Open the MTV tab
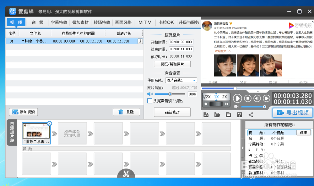The image size is (314, 186). 145,22
